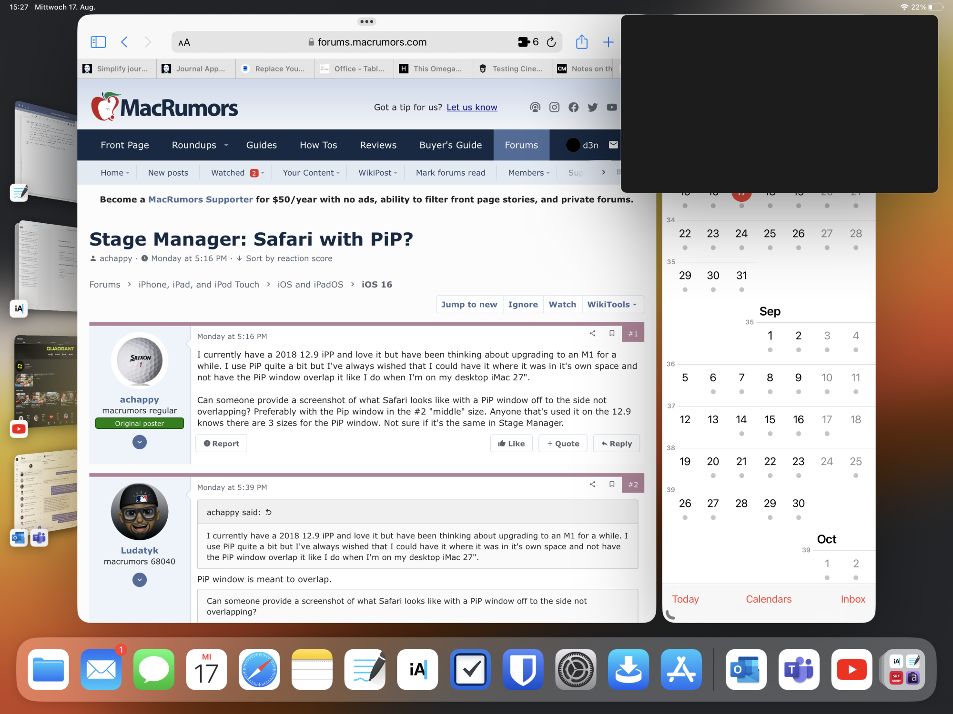Open the WikiTools dropdown

[612, 304]
